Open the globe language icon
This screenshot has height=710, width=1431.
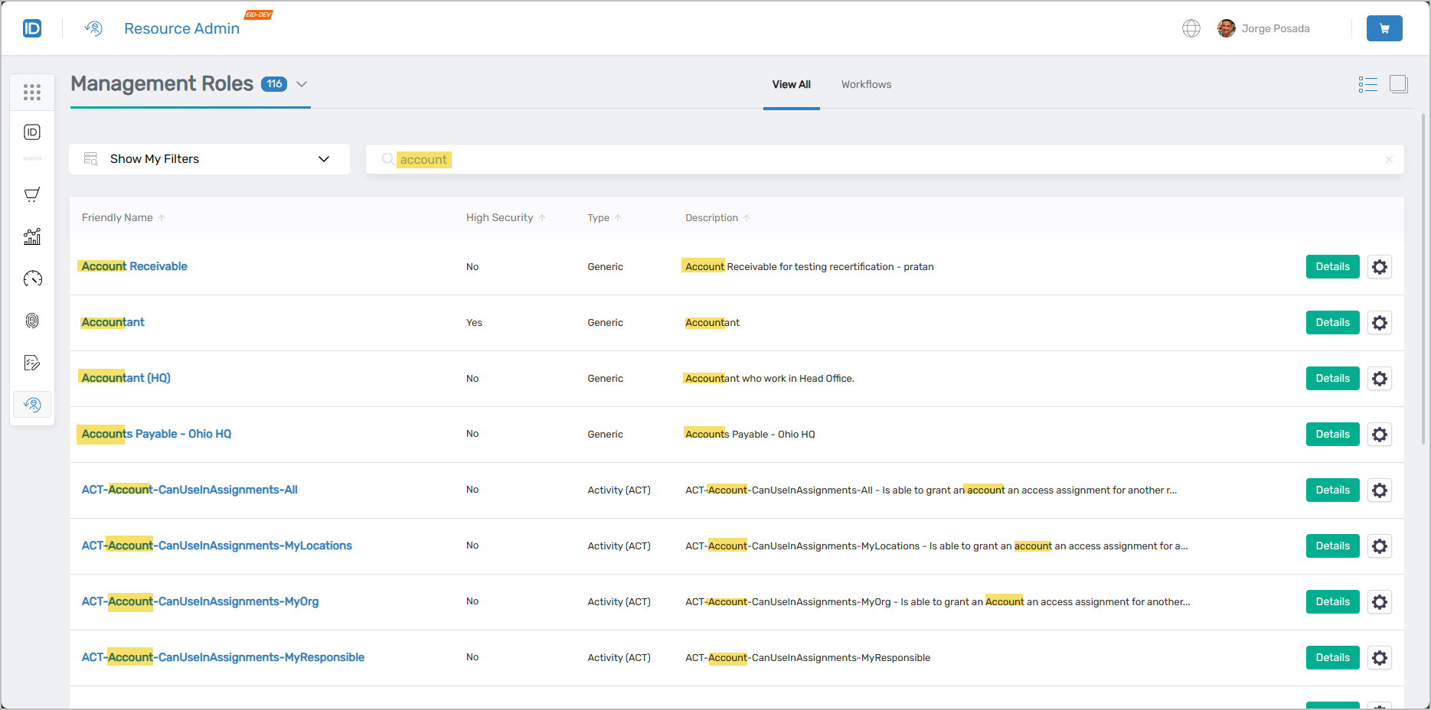[1191, 28]
